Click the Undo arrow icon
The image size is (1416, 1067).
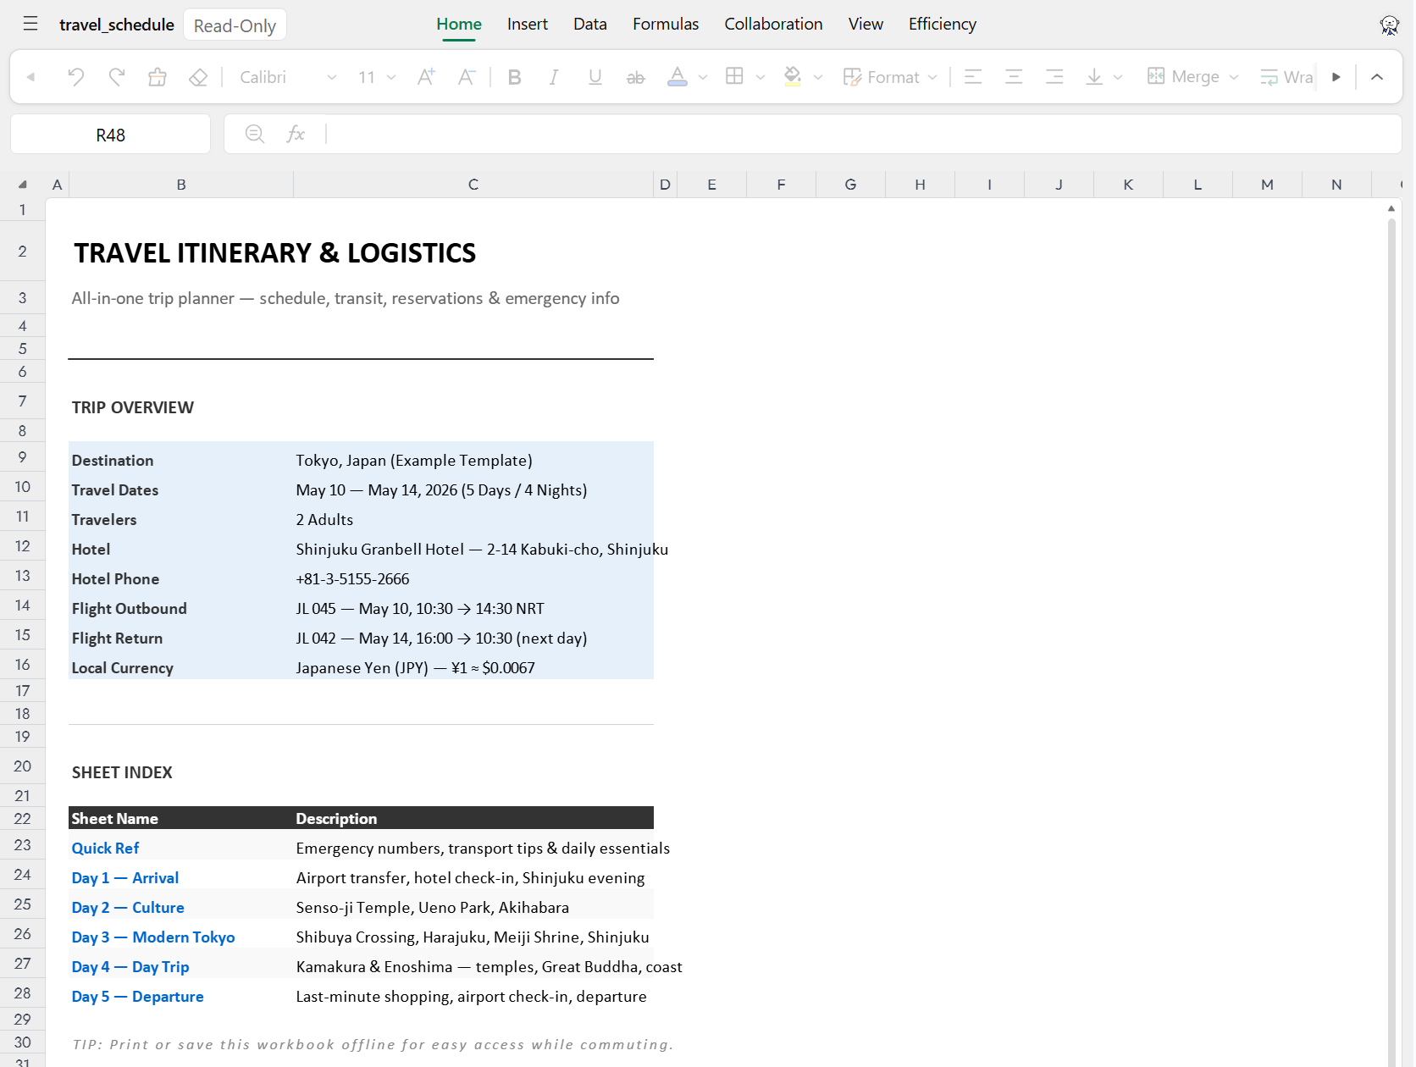(x=76, y=77)
